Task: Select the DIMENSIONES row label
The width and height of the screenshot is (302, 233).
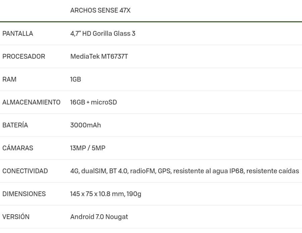Action: (24, 194)
